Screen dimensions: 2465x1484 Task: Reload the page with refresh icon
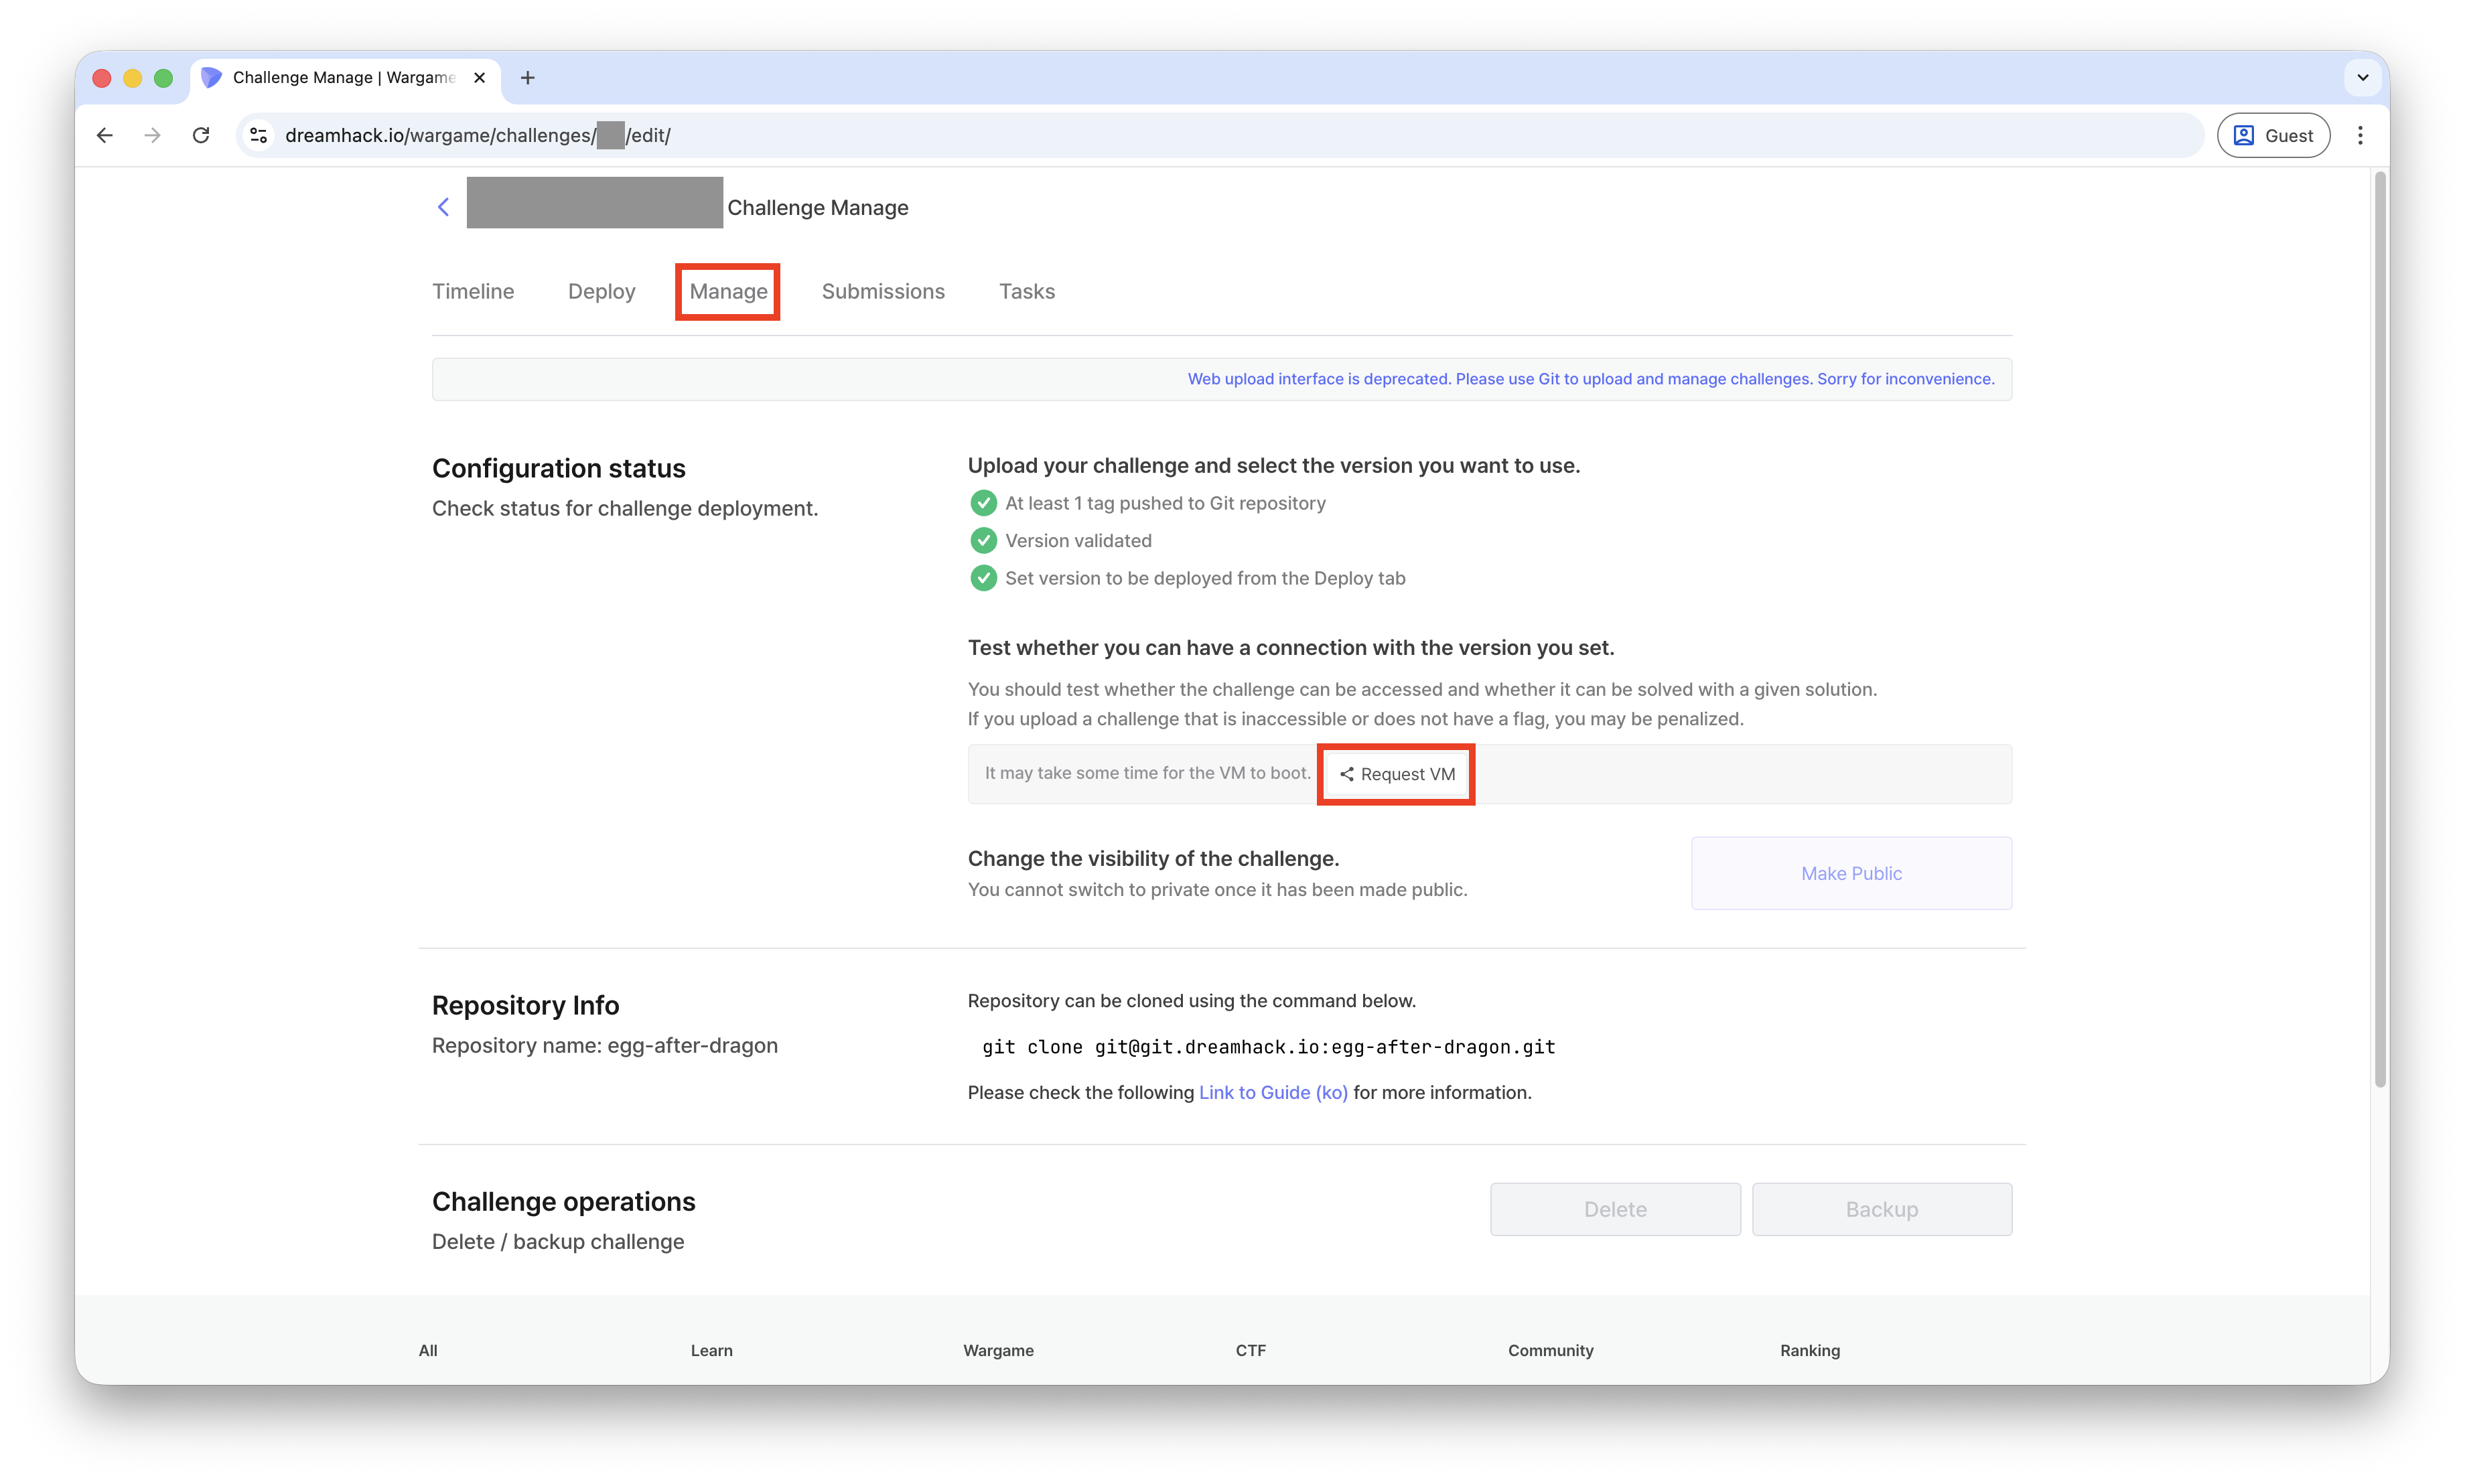coord(201,135)
